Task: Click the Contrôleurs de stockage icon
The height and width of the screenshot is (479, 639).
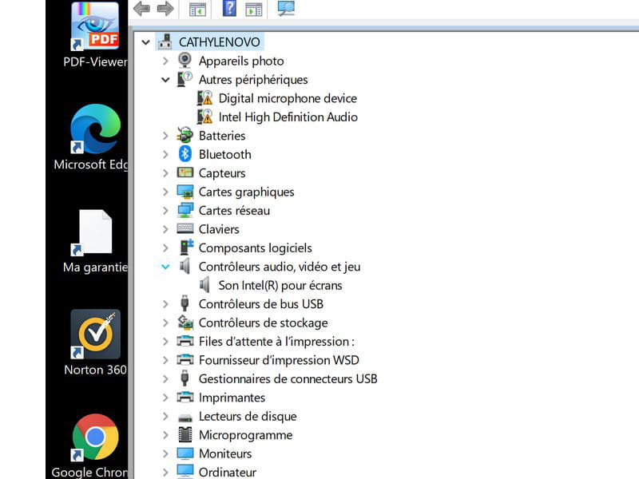Action: click(185, 323)
